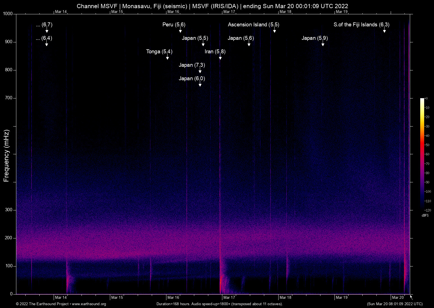Click the arrow marker beneath 'Ascension Island (5.5)'
Viewport: 434px width, 308px height.
[x=275, y=30]
